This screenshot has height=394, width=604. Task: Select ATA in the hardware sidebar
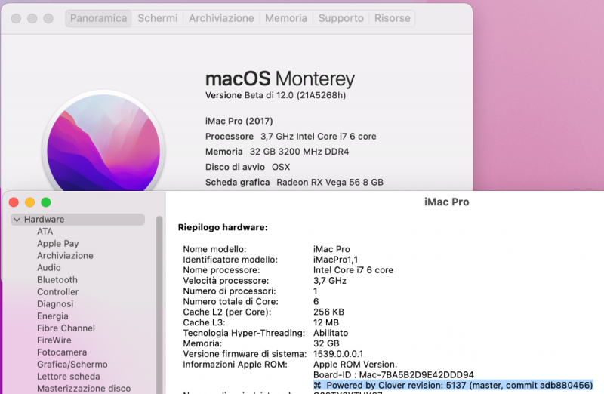(x=45, y=232)
